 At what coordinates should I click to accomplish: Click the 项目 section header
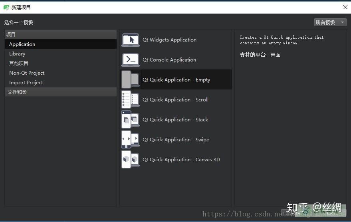60,34
